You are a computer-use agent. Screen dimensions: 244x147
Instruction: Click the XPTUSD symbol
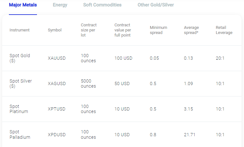coord(56,109)
